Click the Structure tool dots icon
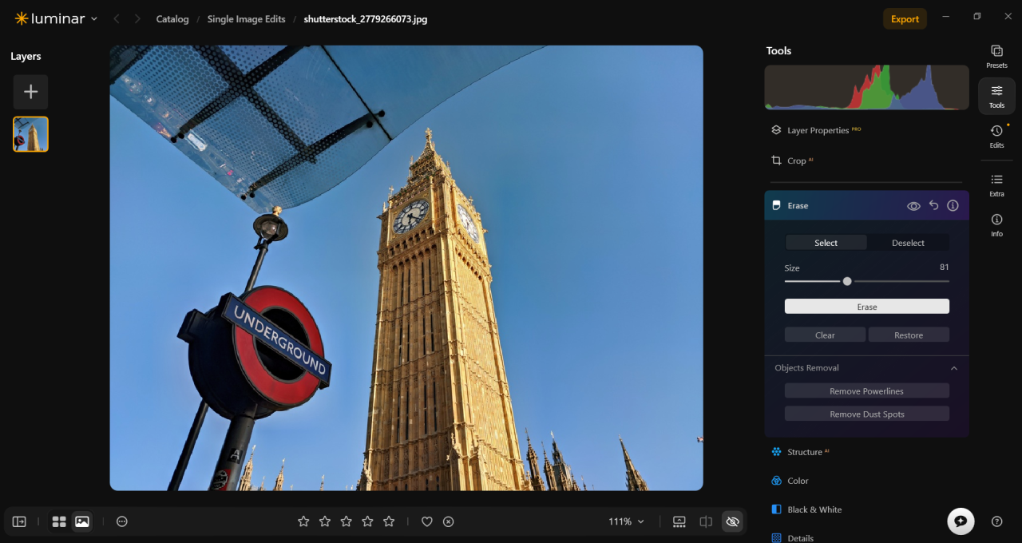The width and height of the screenshot is (1022, 543). click(776, 452)
